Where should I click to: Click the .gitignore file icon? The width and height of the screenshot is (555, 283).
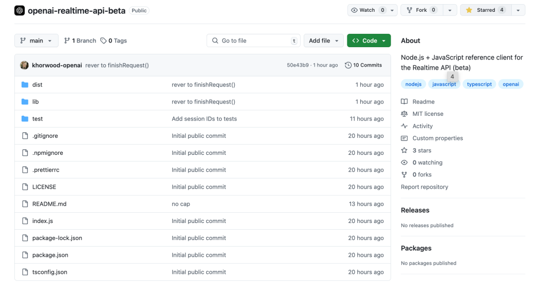25,136
